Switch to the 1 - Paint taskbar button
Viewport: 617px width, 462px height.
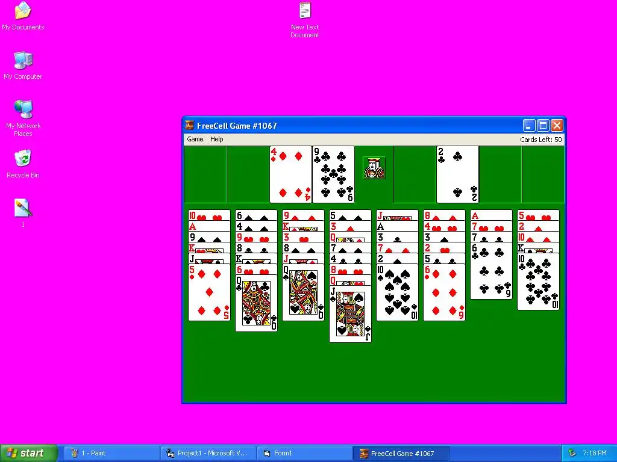111,453
